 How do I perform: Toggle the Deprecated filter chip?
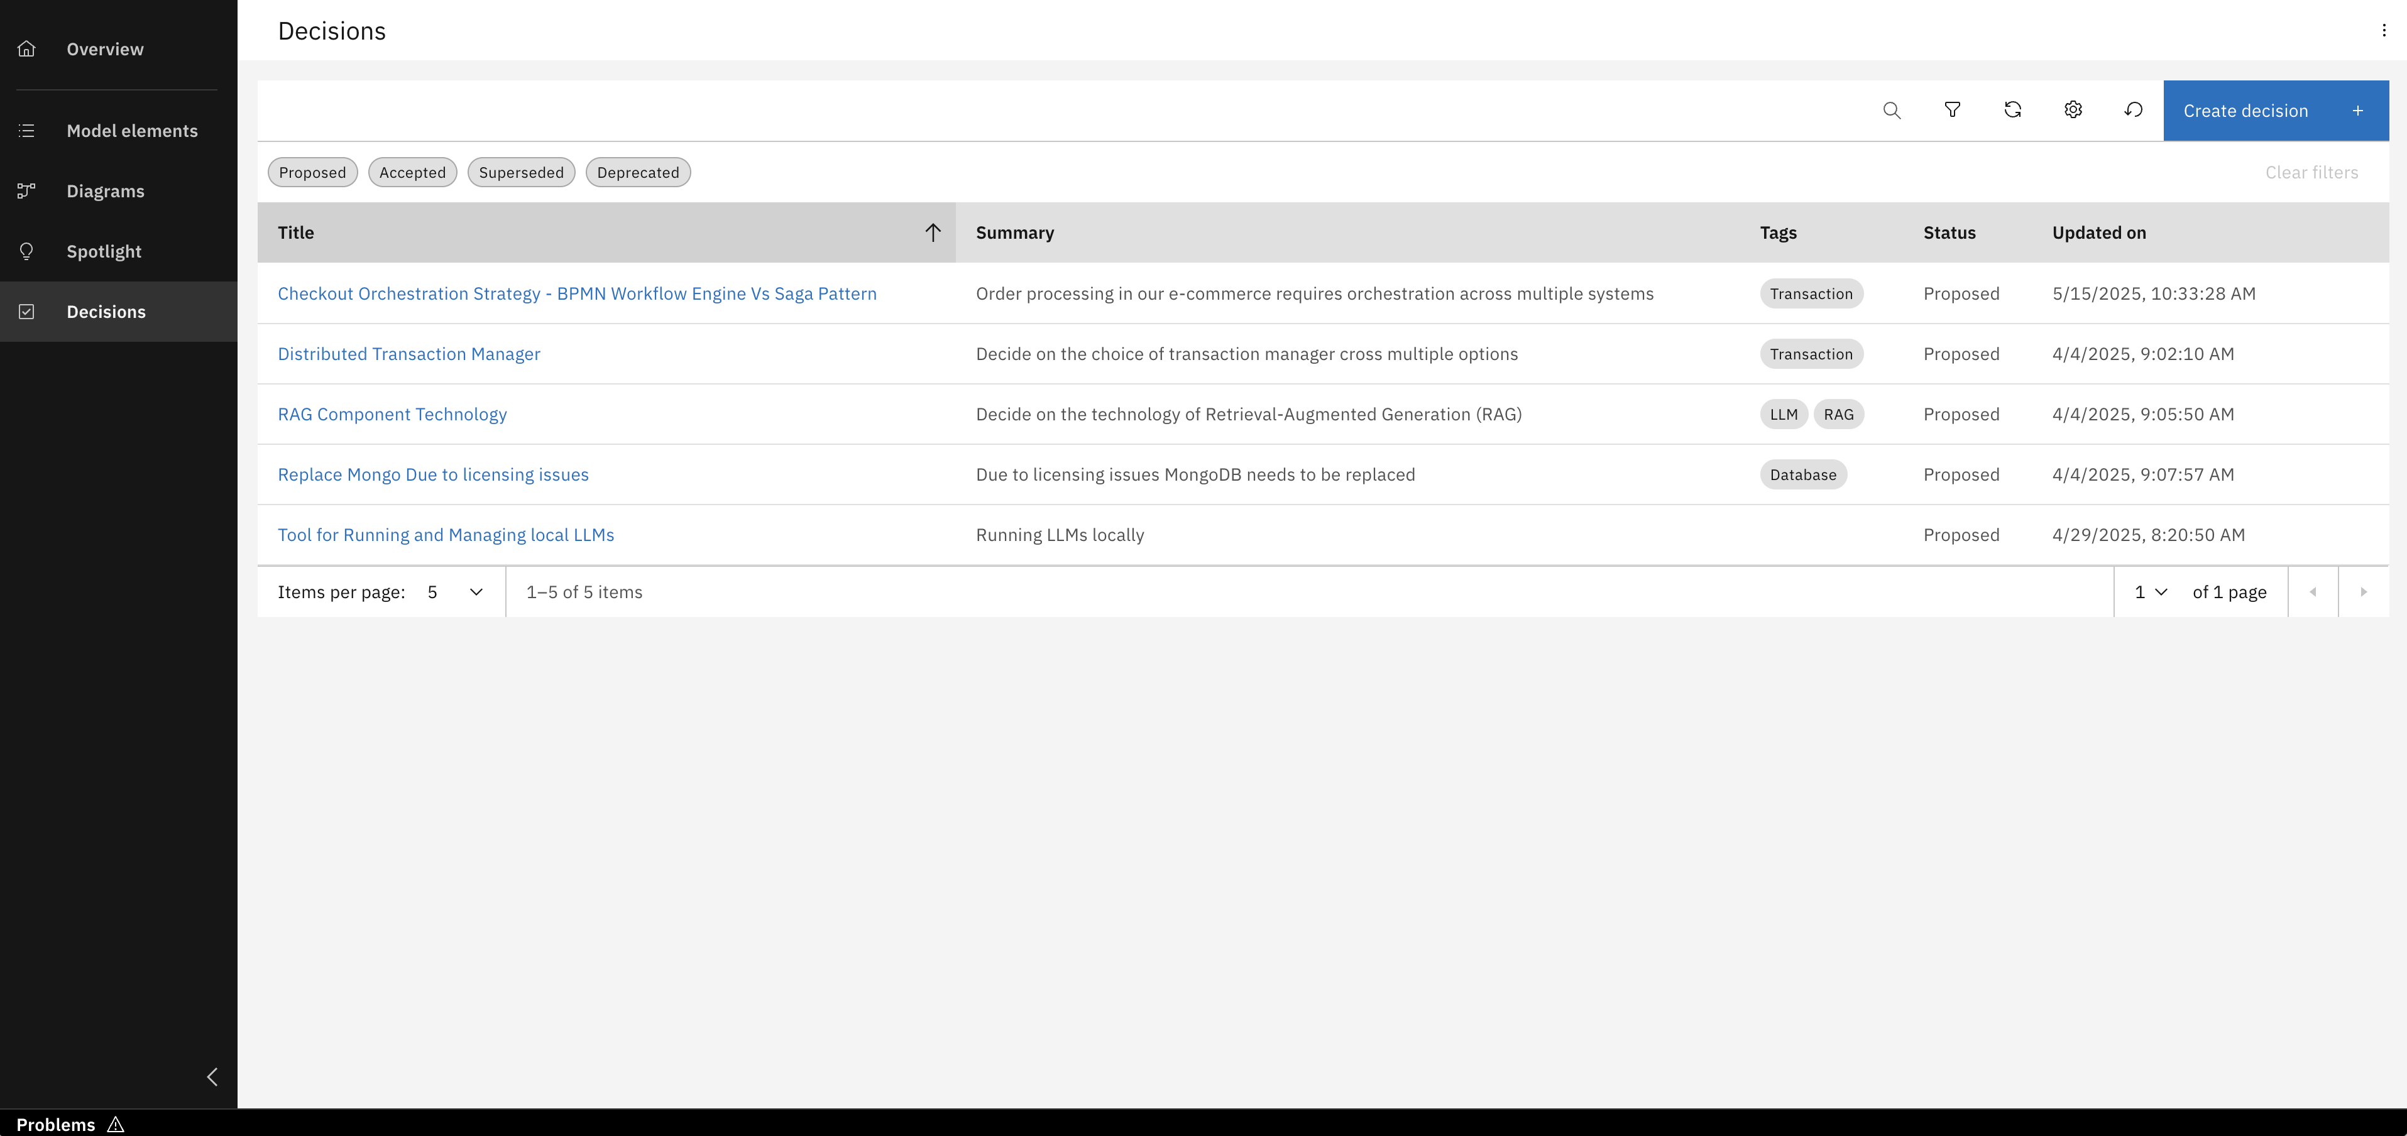[637, 173]
